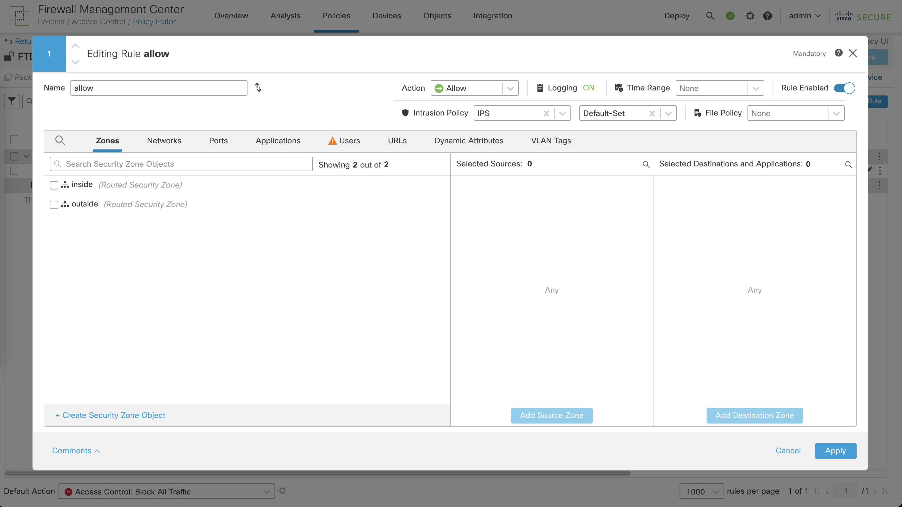Search the Selected Sources list with its magnifier icon
This screenshot has height=507, width=902.
[646, 164]
